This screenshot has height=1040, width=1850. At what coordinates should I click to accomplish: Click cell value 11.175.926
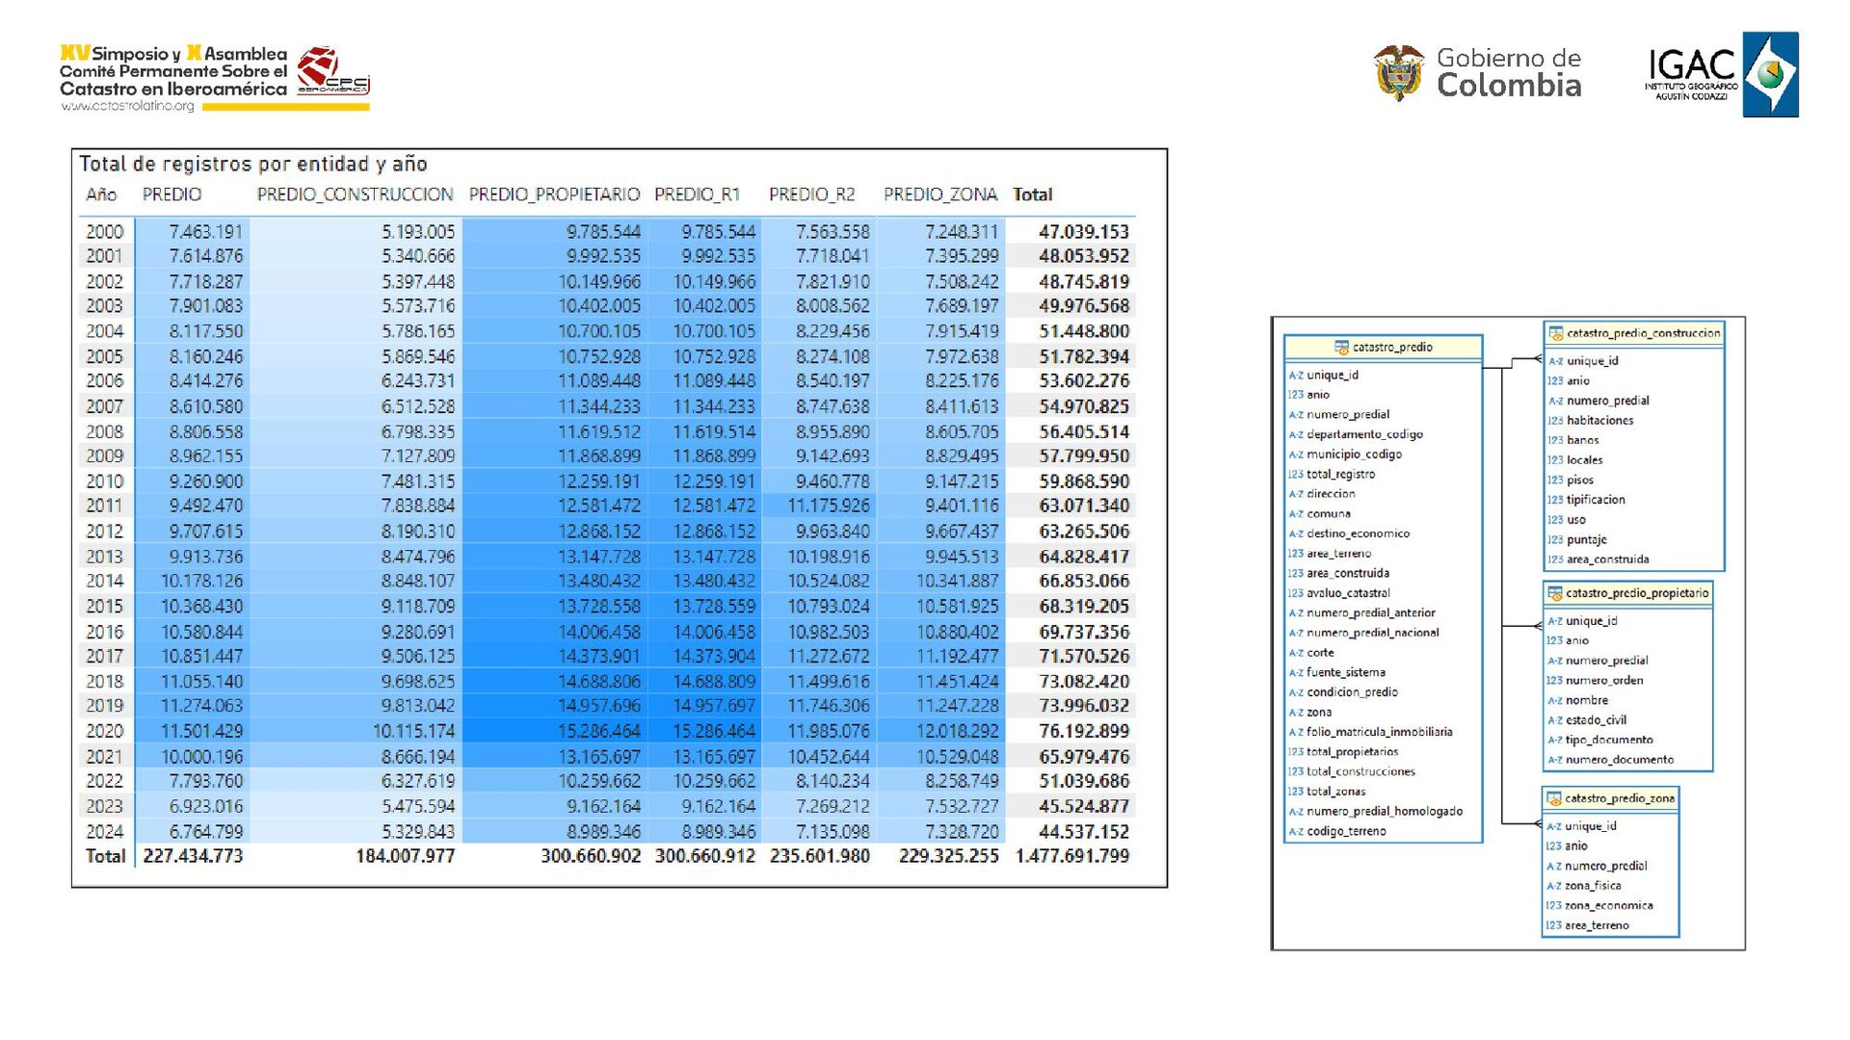point(829,506)
